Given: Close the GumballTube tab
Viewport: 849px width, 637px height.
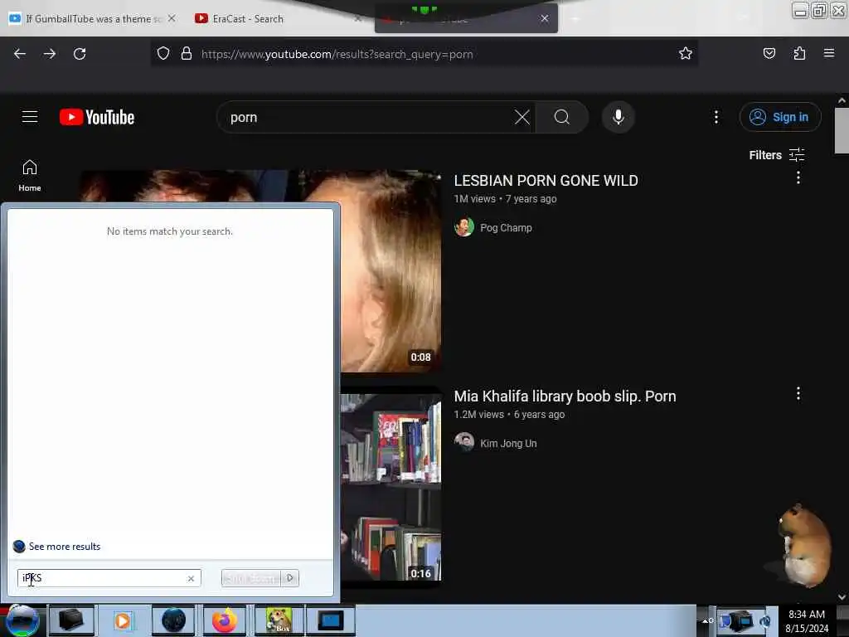Looking at the screenshot, I should pos(172,18).
